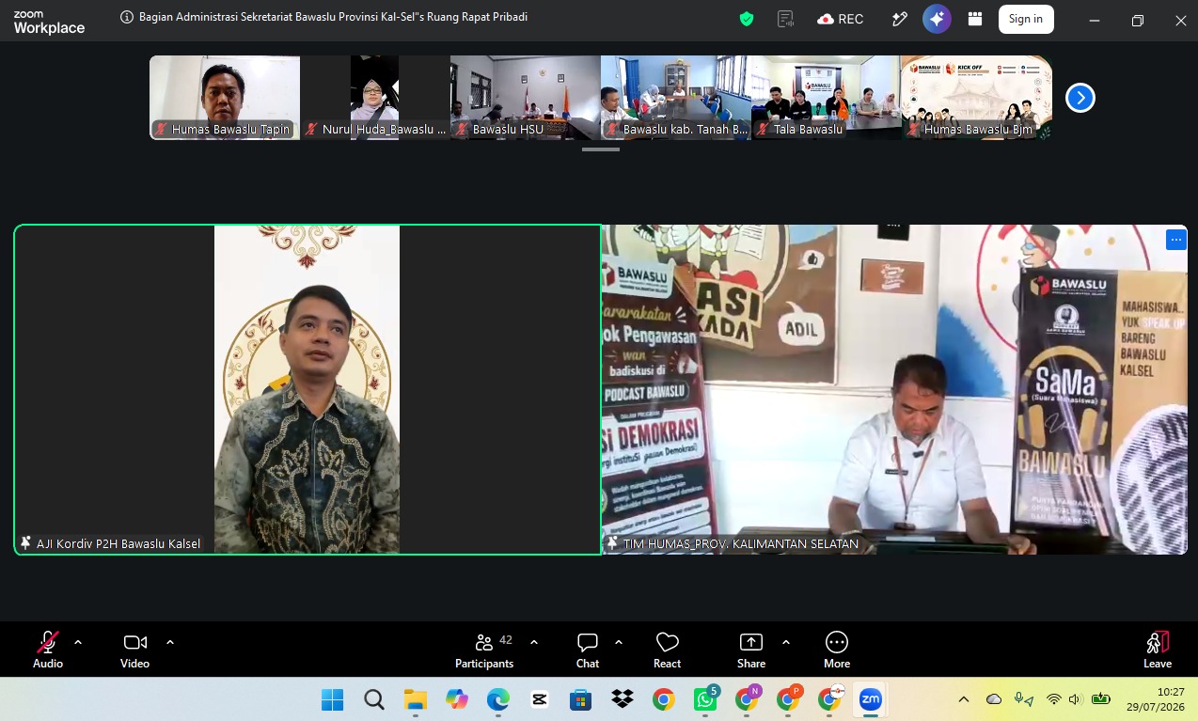Select the Bawaslu HSU video thumbnail
The height and width of the screenshot is (721, 1198).
526,98
